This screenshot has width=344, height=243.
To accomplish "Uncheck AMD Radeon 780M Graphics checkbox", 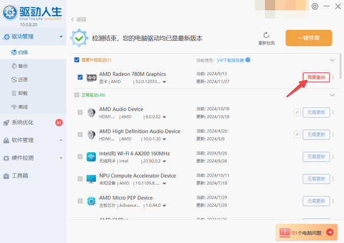I will click(80, 77).
